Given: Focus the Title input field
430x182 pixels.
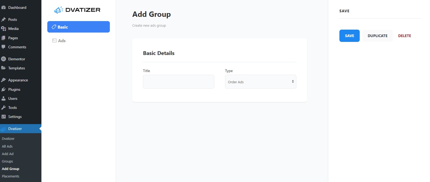Looking at the screenshot, I should coord(179,82).
